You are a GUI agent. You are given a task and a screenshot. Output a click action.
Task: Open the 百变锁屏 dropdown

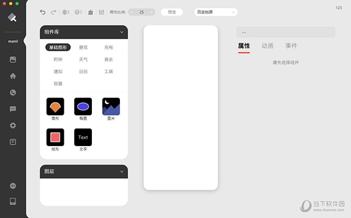pyautogui.click(x=216, y=12)
